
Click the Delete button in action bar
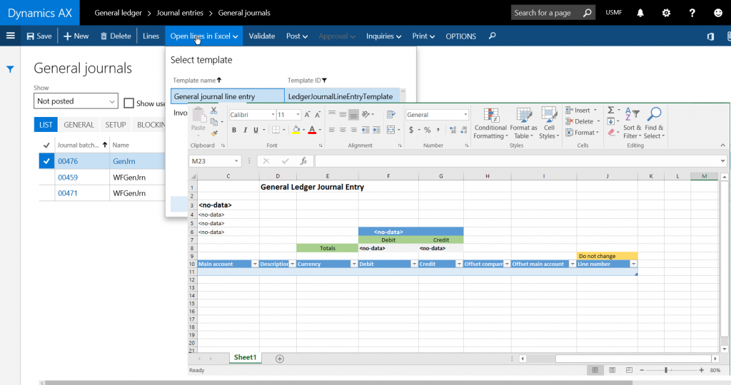[x=116, y=36]
